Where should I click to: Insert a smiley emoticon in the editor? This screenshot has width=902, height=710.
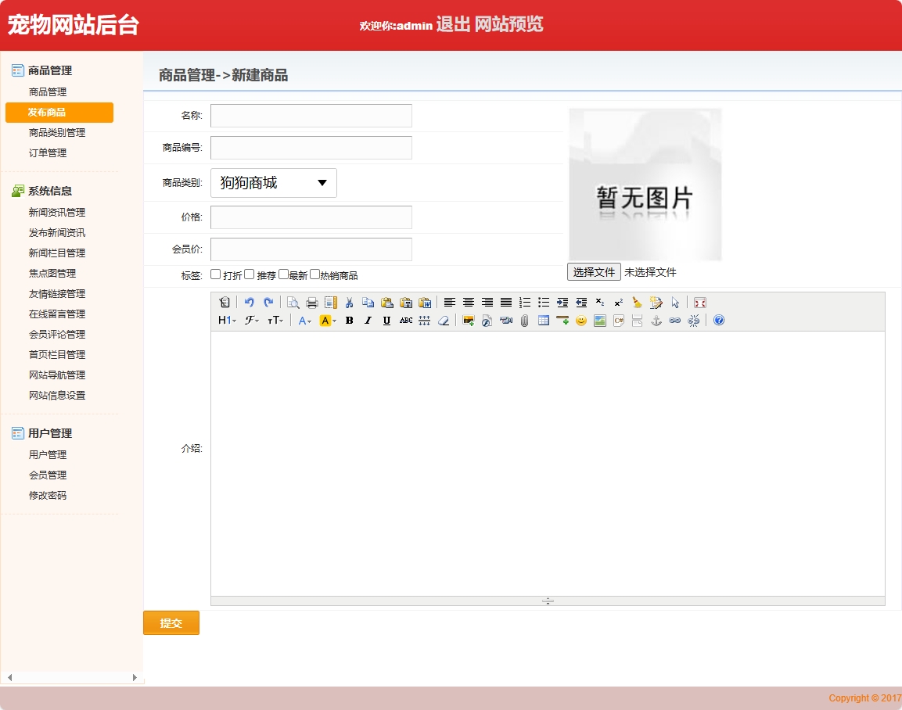pos(580,320)
